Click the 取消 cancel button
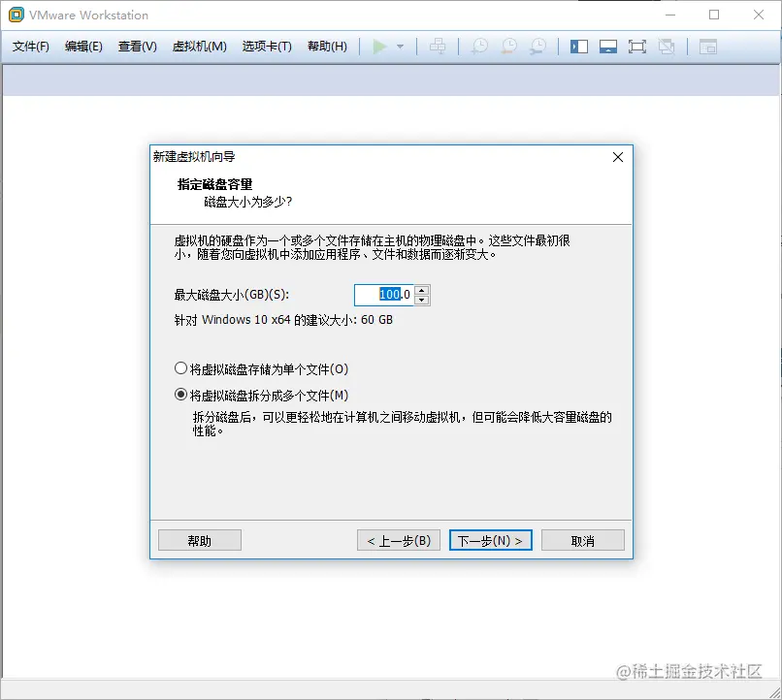The height and width of the screenshot is (700, 782). (x=582, y=541)
